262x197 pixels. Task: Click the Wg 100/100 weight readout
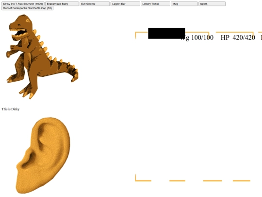197,37
